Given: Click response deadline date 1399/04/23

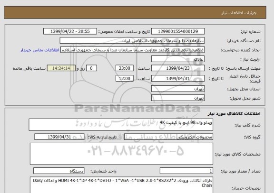Looking at the screenshot, I should pos(178,68).
